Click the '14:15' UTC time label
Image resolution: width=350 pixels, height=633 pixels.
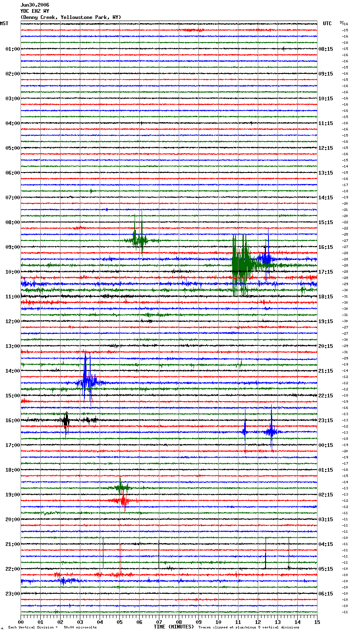(326, 198)
